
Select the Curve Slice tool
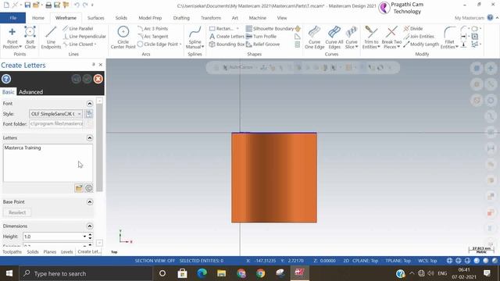352,37
